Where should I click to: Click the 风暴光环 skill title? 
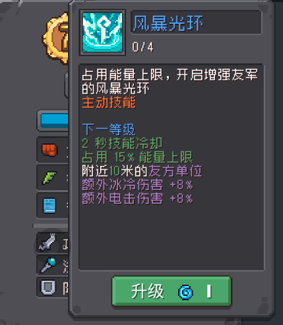click(168, 23)
